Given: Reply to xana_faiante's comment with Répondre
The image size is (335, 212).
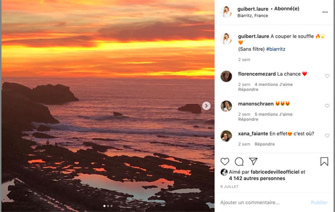Looking at the screenshot, I should click(265, 144).
